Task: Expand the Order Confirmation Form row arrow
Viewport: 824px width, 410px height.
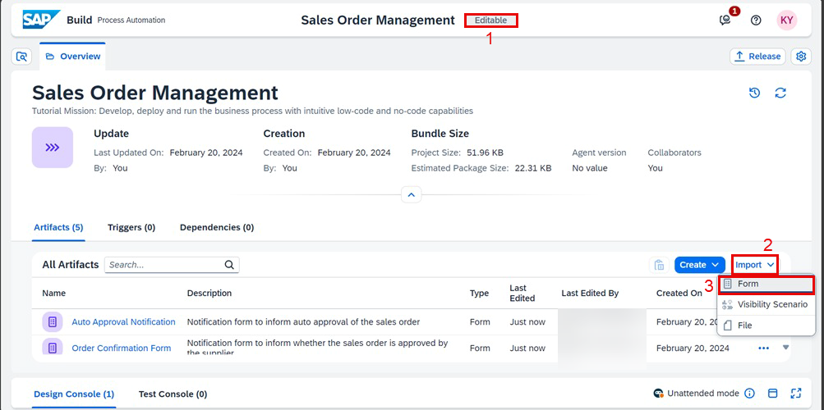Action: click(785, 347)
